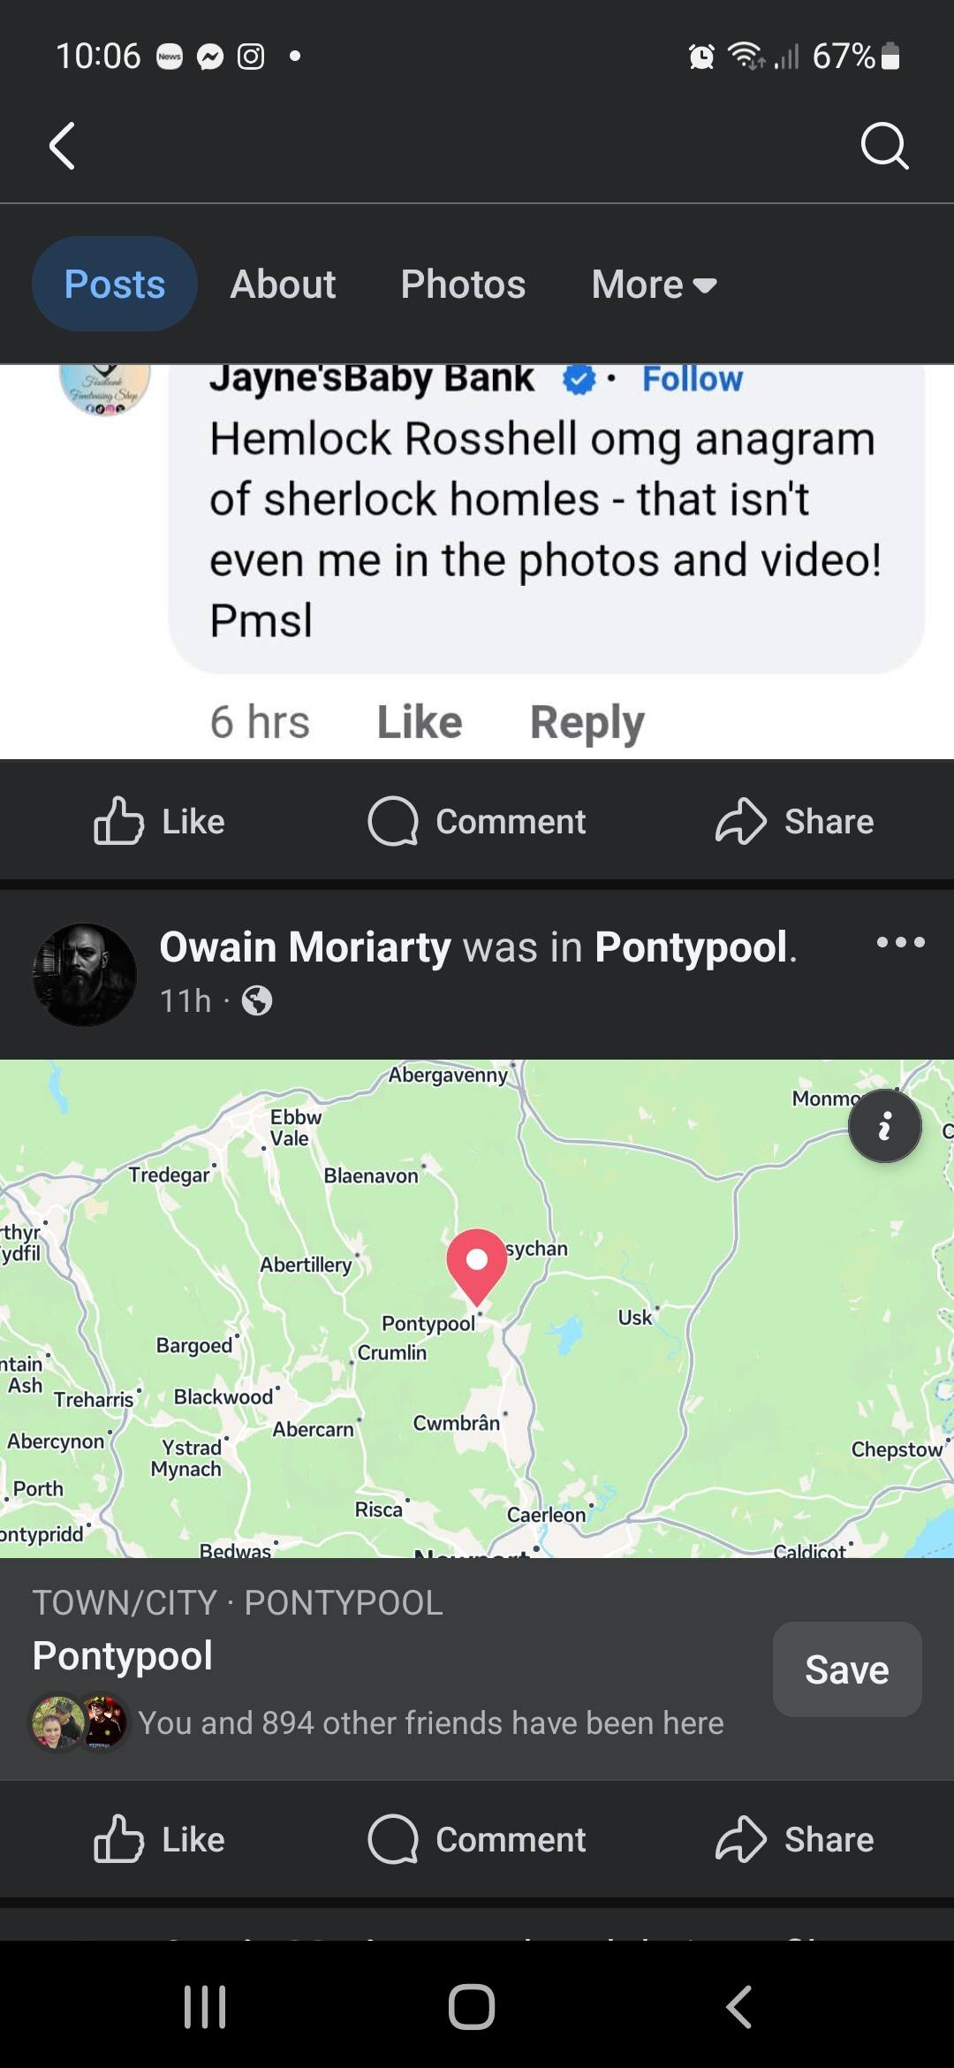This screenshot has width=954, height=2068.
Task: Like the post above with thumbs-up
Action: click(159, 821)
